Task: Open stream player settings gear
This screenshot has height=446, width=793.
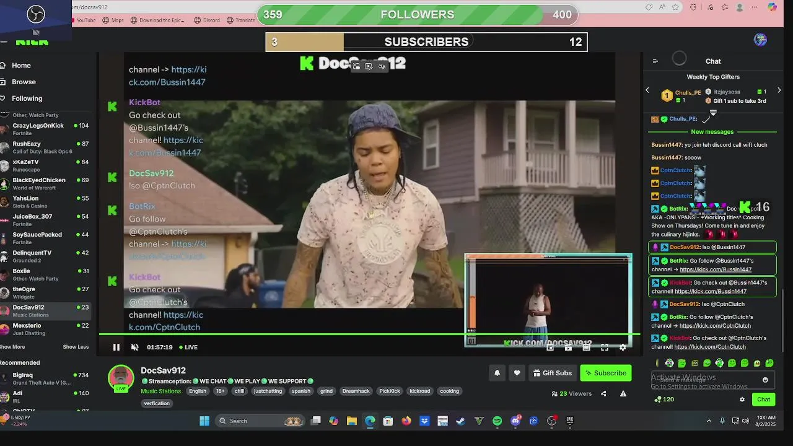Action: click(x=623, y=348)
